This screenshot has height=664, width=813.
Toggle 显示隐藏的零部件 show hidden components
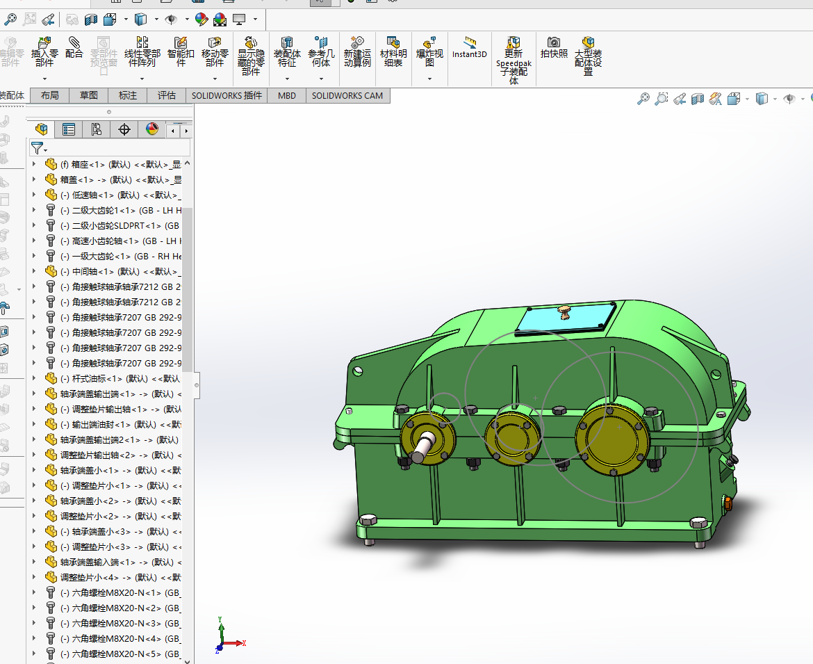point(251,44)
